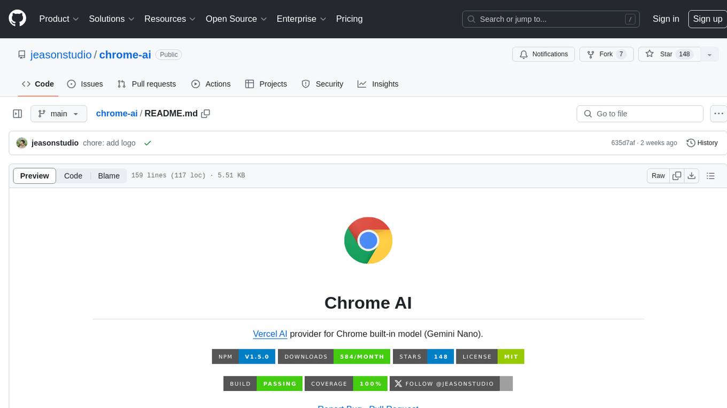This screenshot has width=727, height=408.
Task: Switch to the Pull requests tab
Action: coord(146,84)
